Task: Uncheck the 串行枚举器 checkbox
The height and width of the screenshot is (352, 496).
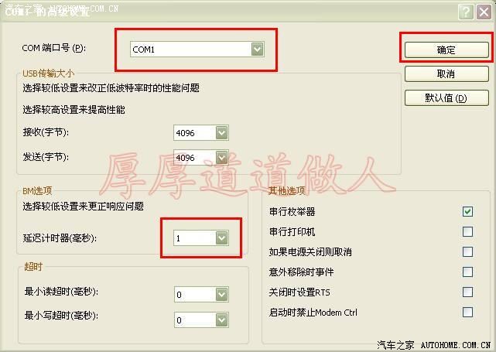Action: pos(467,211)
